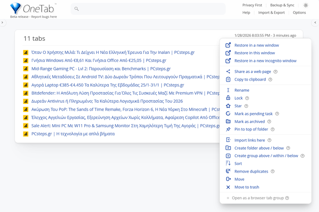Select the Open as browser tab group radio
319x212 pixels.
pos(228,198)
